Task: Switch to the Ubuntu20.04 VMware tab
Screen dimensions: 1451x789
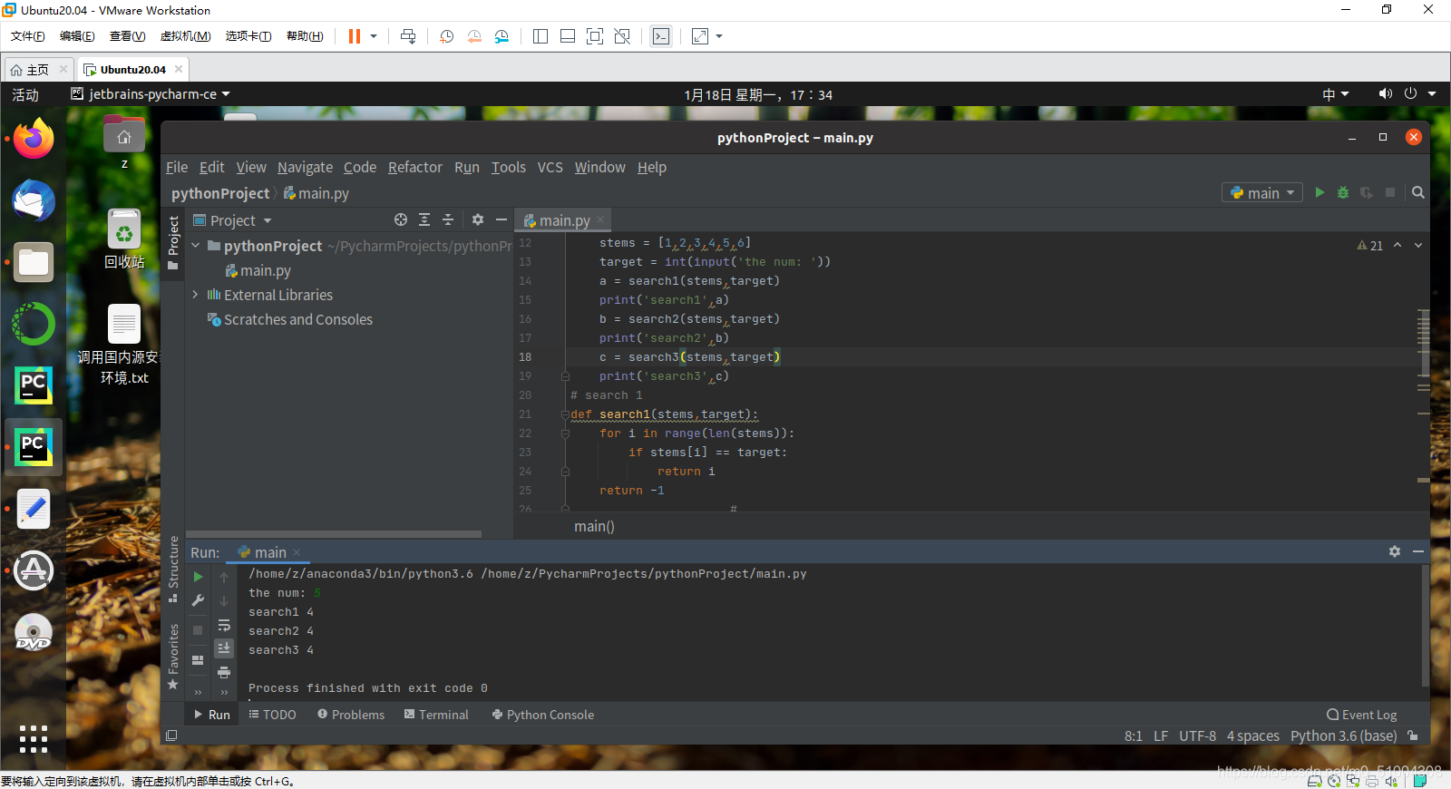Action: pyautogui.click(x=133, y=69)
